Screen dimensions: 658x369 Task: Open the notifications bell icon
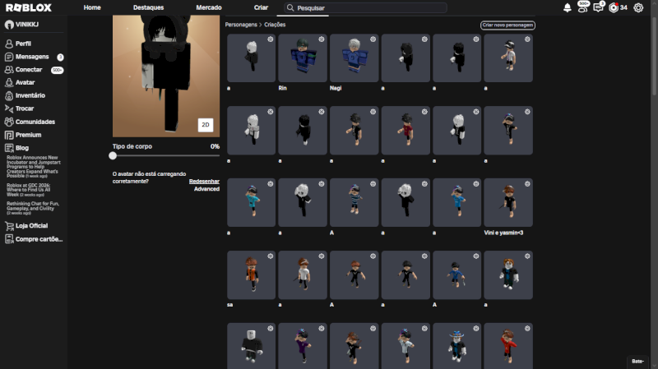coord(567,7)
